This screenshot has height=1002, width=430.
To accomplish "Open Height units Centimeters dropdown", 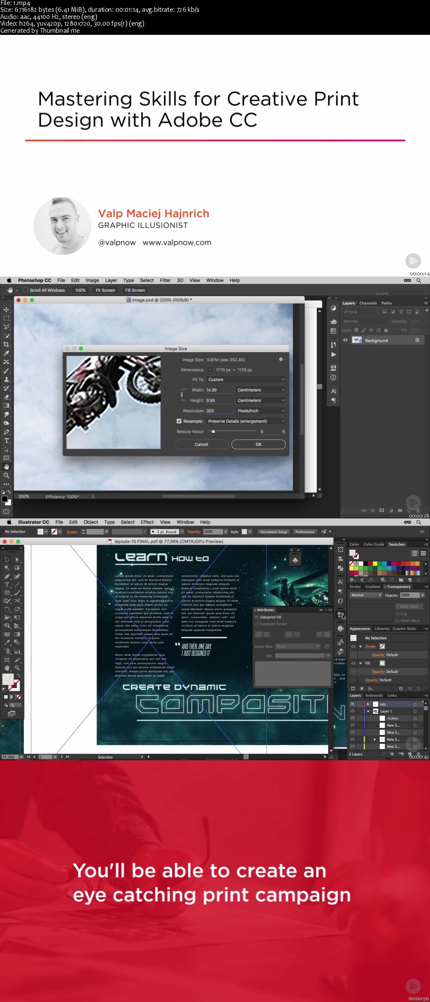I will click(261, 400).
